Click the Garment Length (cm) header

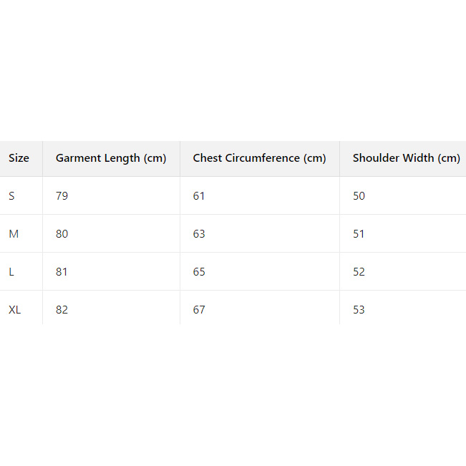click(x=111, y=158)
